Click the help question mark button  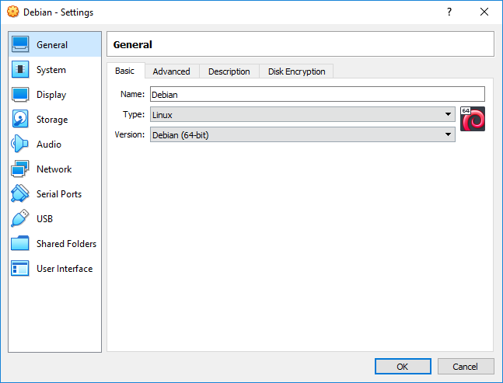coord(449,12)
